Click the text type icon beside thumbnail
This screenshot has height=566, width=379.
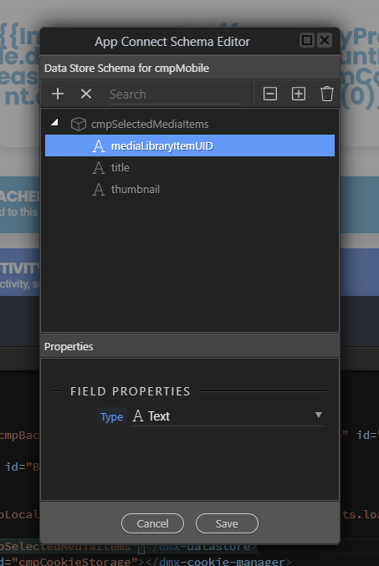click(98, 190)
